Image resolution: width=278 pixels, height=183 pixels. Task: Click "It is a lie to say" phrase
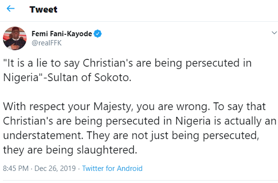point(41,63)
